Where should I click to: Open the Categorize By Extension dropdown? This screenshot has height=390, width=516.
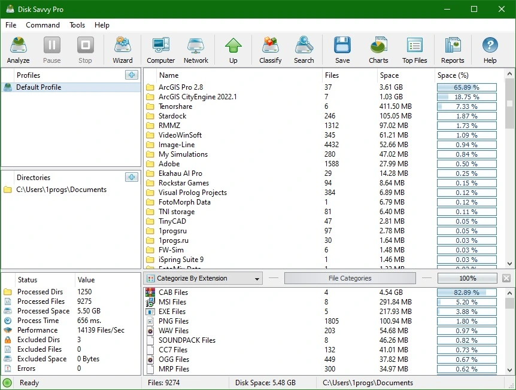203,279
